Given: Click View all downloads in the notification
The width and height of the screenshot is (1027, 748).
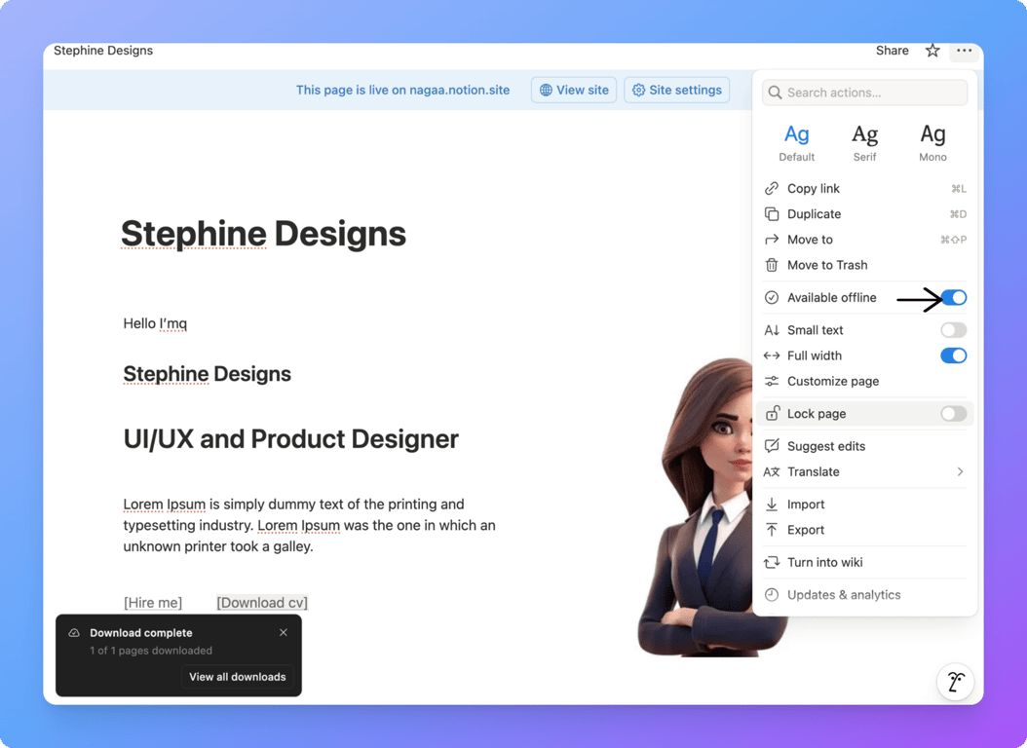Looking at the screenshot, I should (237, 676).
